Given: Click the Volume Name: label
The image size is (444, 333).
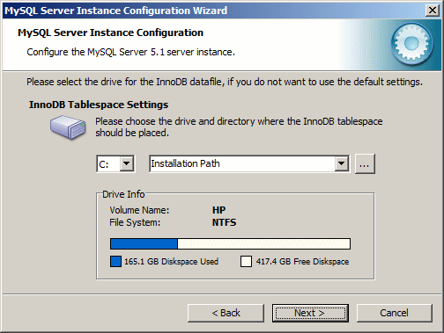Looking at the screenshot, I should (139, 210).
